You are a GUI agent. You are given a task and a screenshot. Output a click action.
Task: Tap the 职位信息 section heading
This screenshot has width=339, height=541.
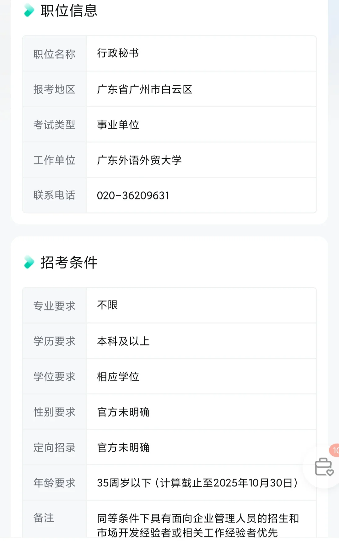click(69, 10)
